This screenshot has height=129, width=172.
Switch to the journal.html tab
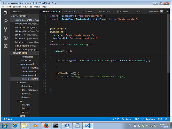[x=105, y=12]
